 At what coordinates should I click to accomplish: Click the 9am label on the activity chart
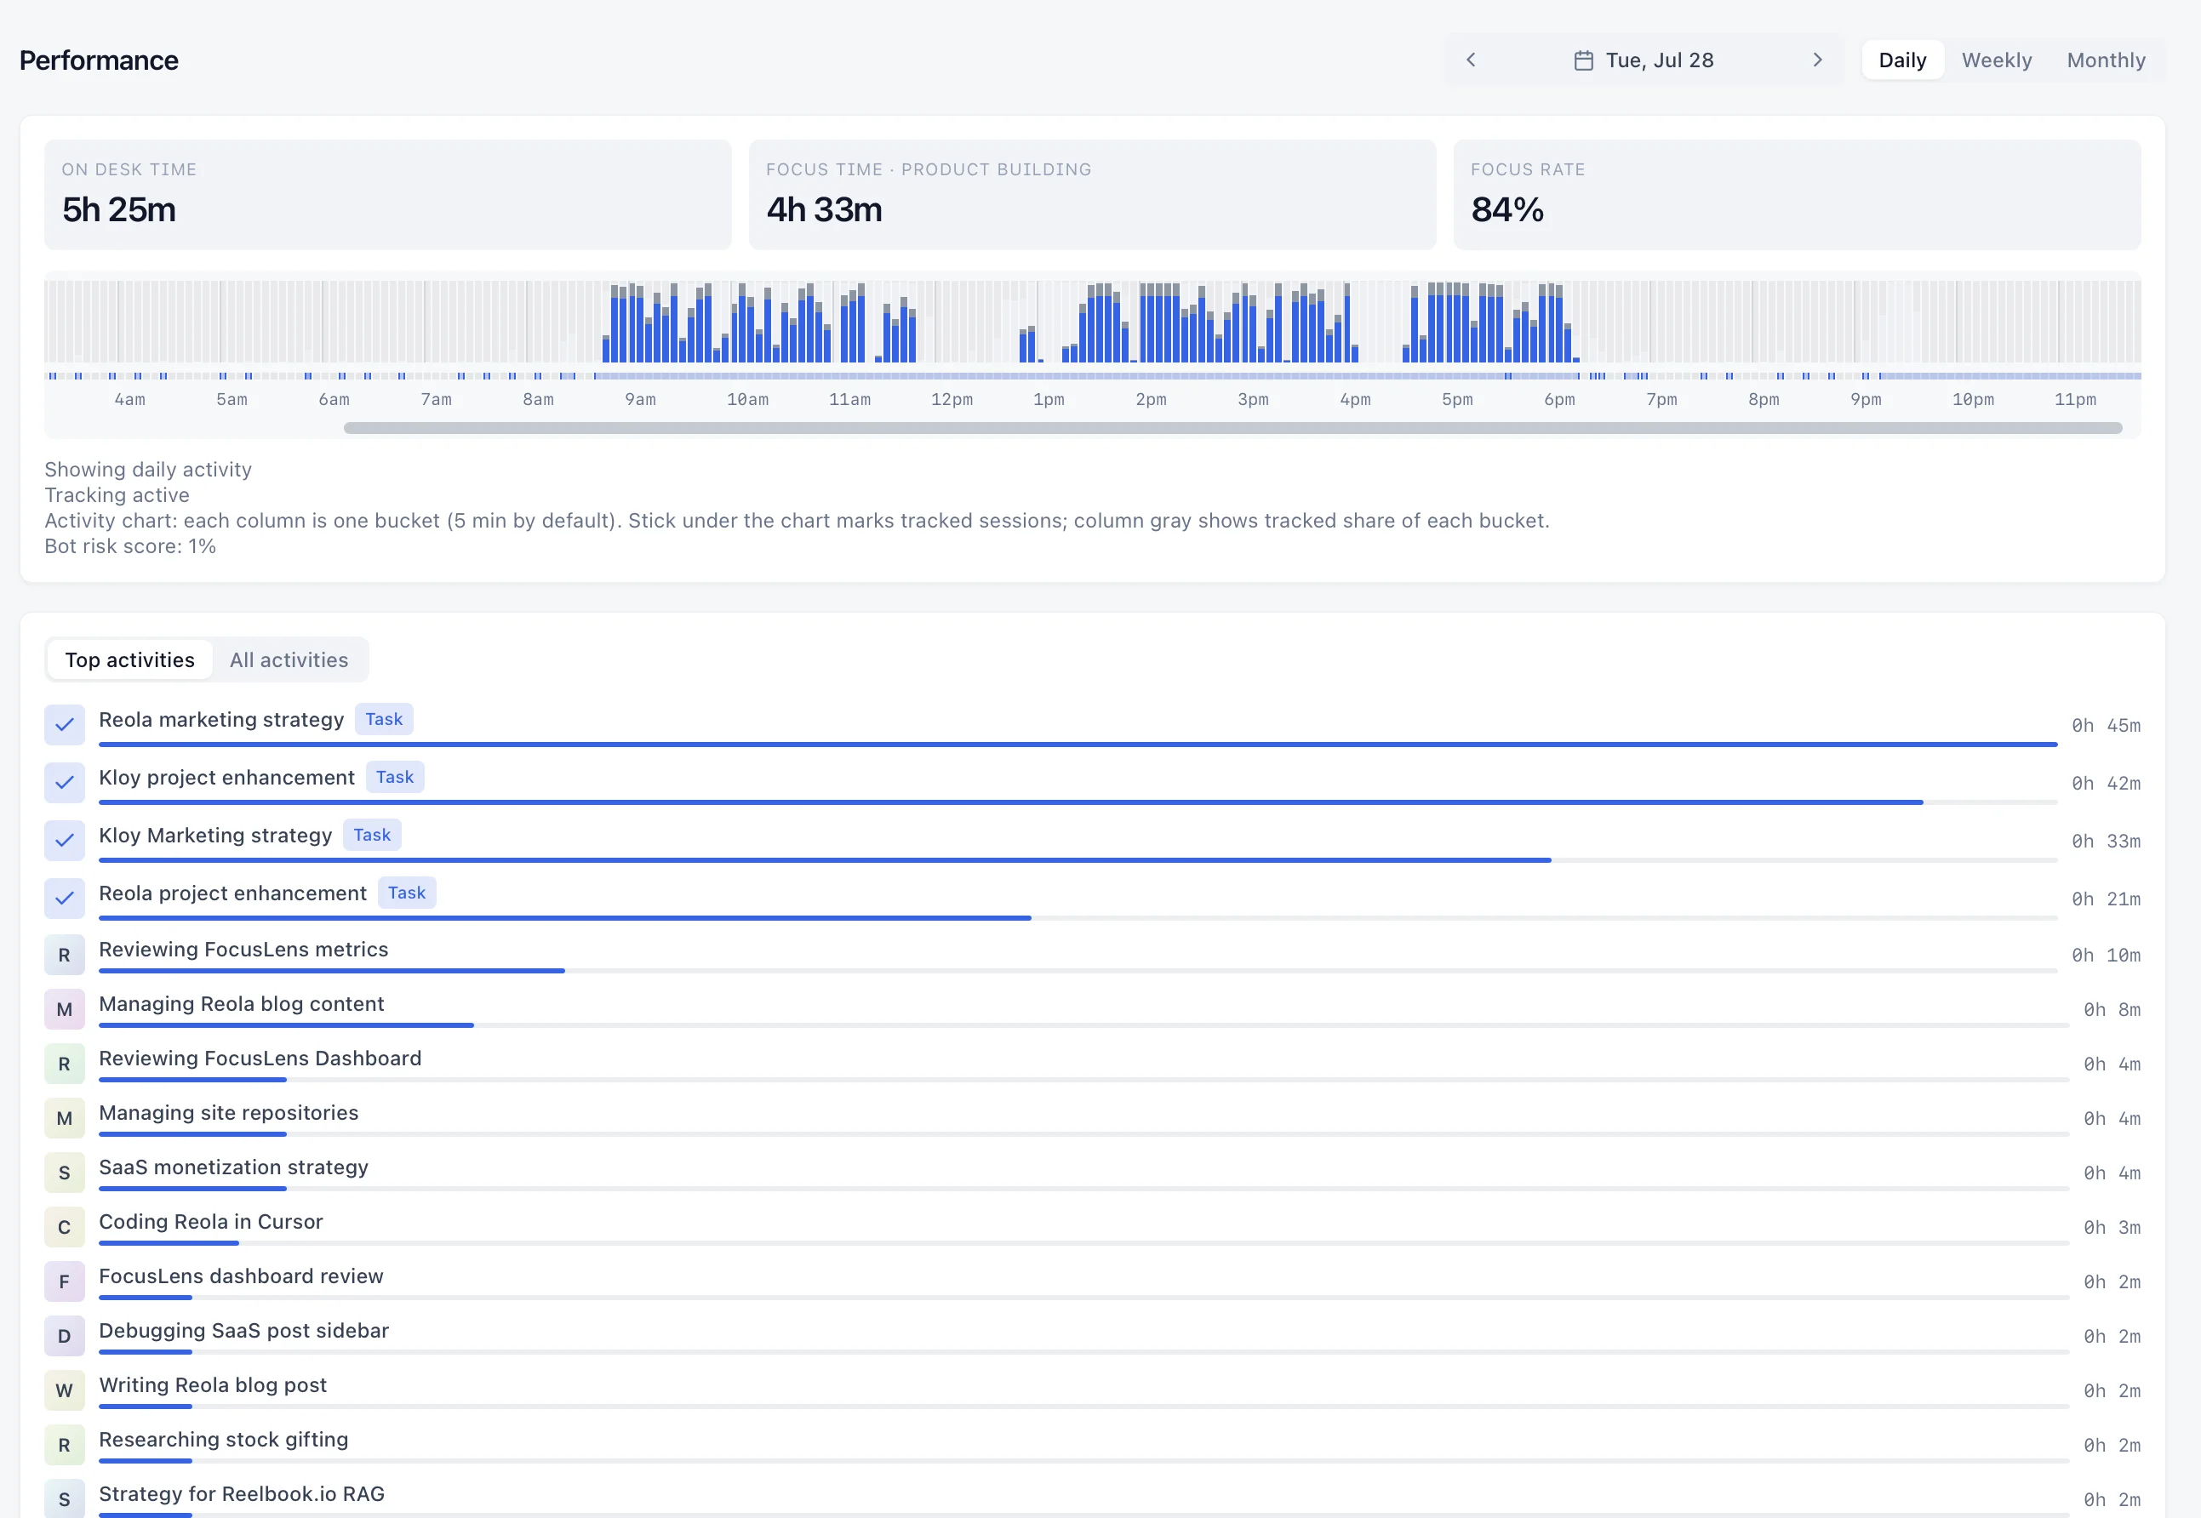point(640,399)
